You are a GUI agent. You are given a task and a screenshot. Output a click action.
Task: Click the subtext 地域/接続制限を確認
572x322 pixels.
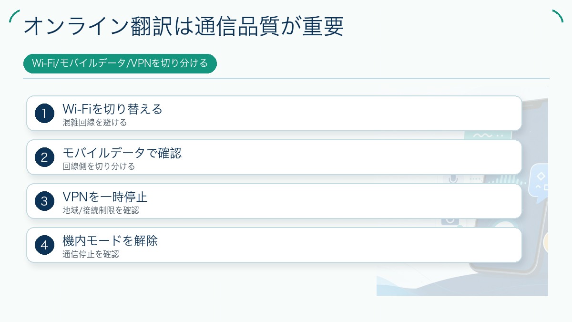point(101,210)
